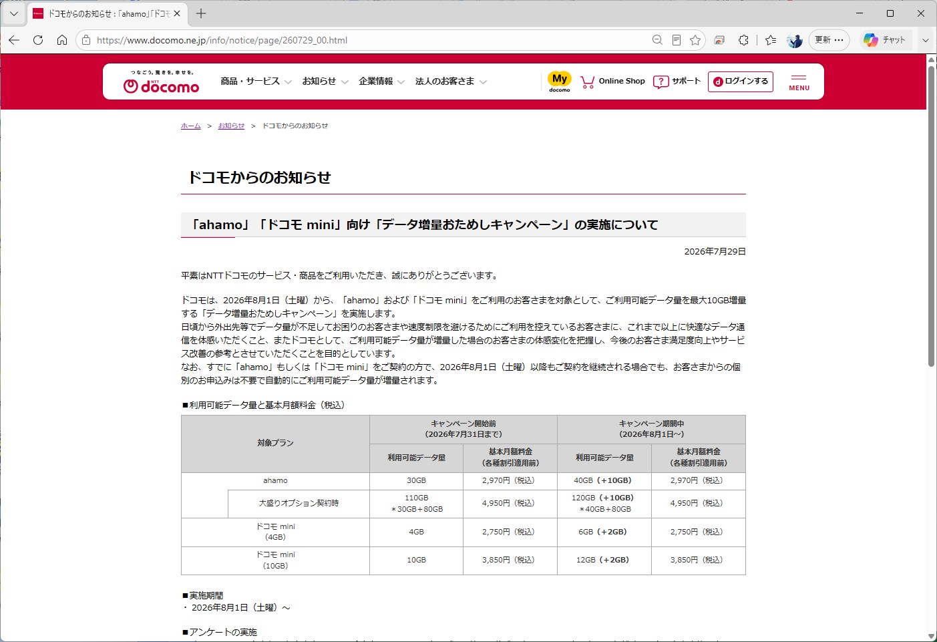Viewport: 937px width, 642px height.
Task: Reload the page with the refresh icon
Action: point(38,40)
